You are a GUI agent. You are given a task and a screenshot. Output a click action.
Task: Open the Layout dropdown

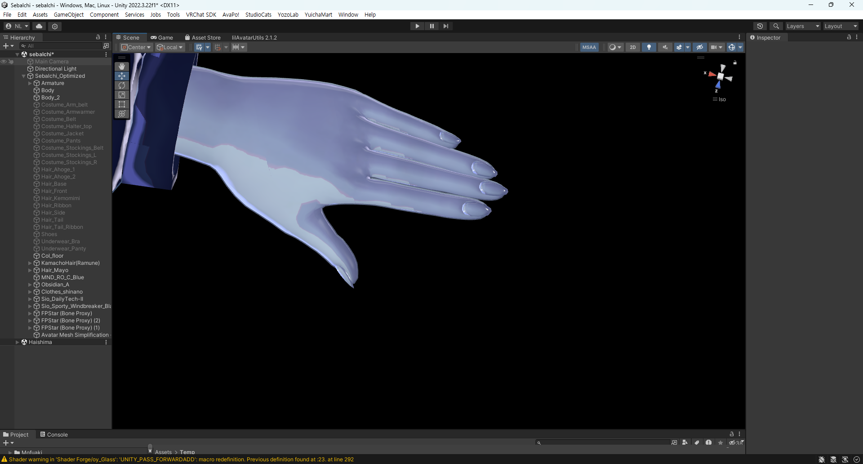pos(841,26)
